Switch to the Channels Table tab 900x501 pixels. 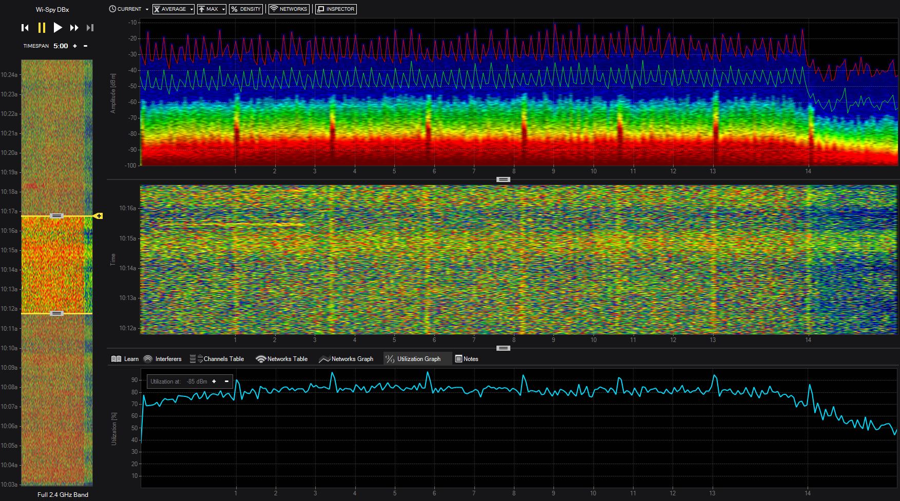click(217, 359)
